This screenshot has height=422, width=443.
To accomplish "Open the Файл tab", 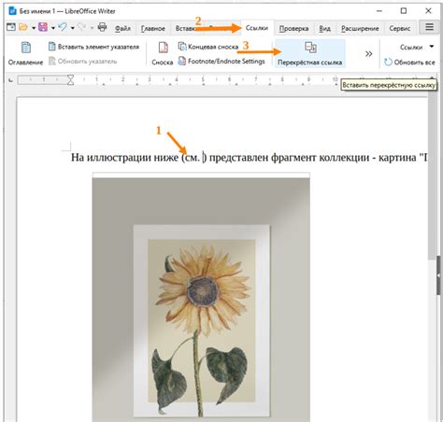I will point(122,29).
